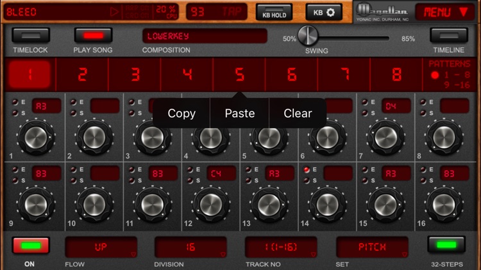Screen dimensions: 481x270
Task: Click step 9 knob
Action: click(35, 205)
